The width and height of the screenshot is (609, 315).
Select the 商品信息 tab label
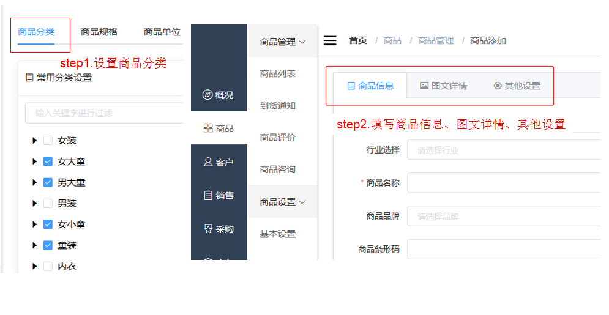pyautogui.click(x=376, y=86)
